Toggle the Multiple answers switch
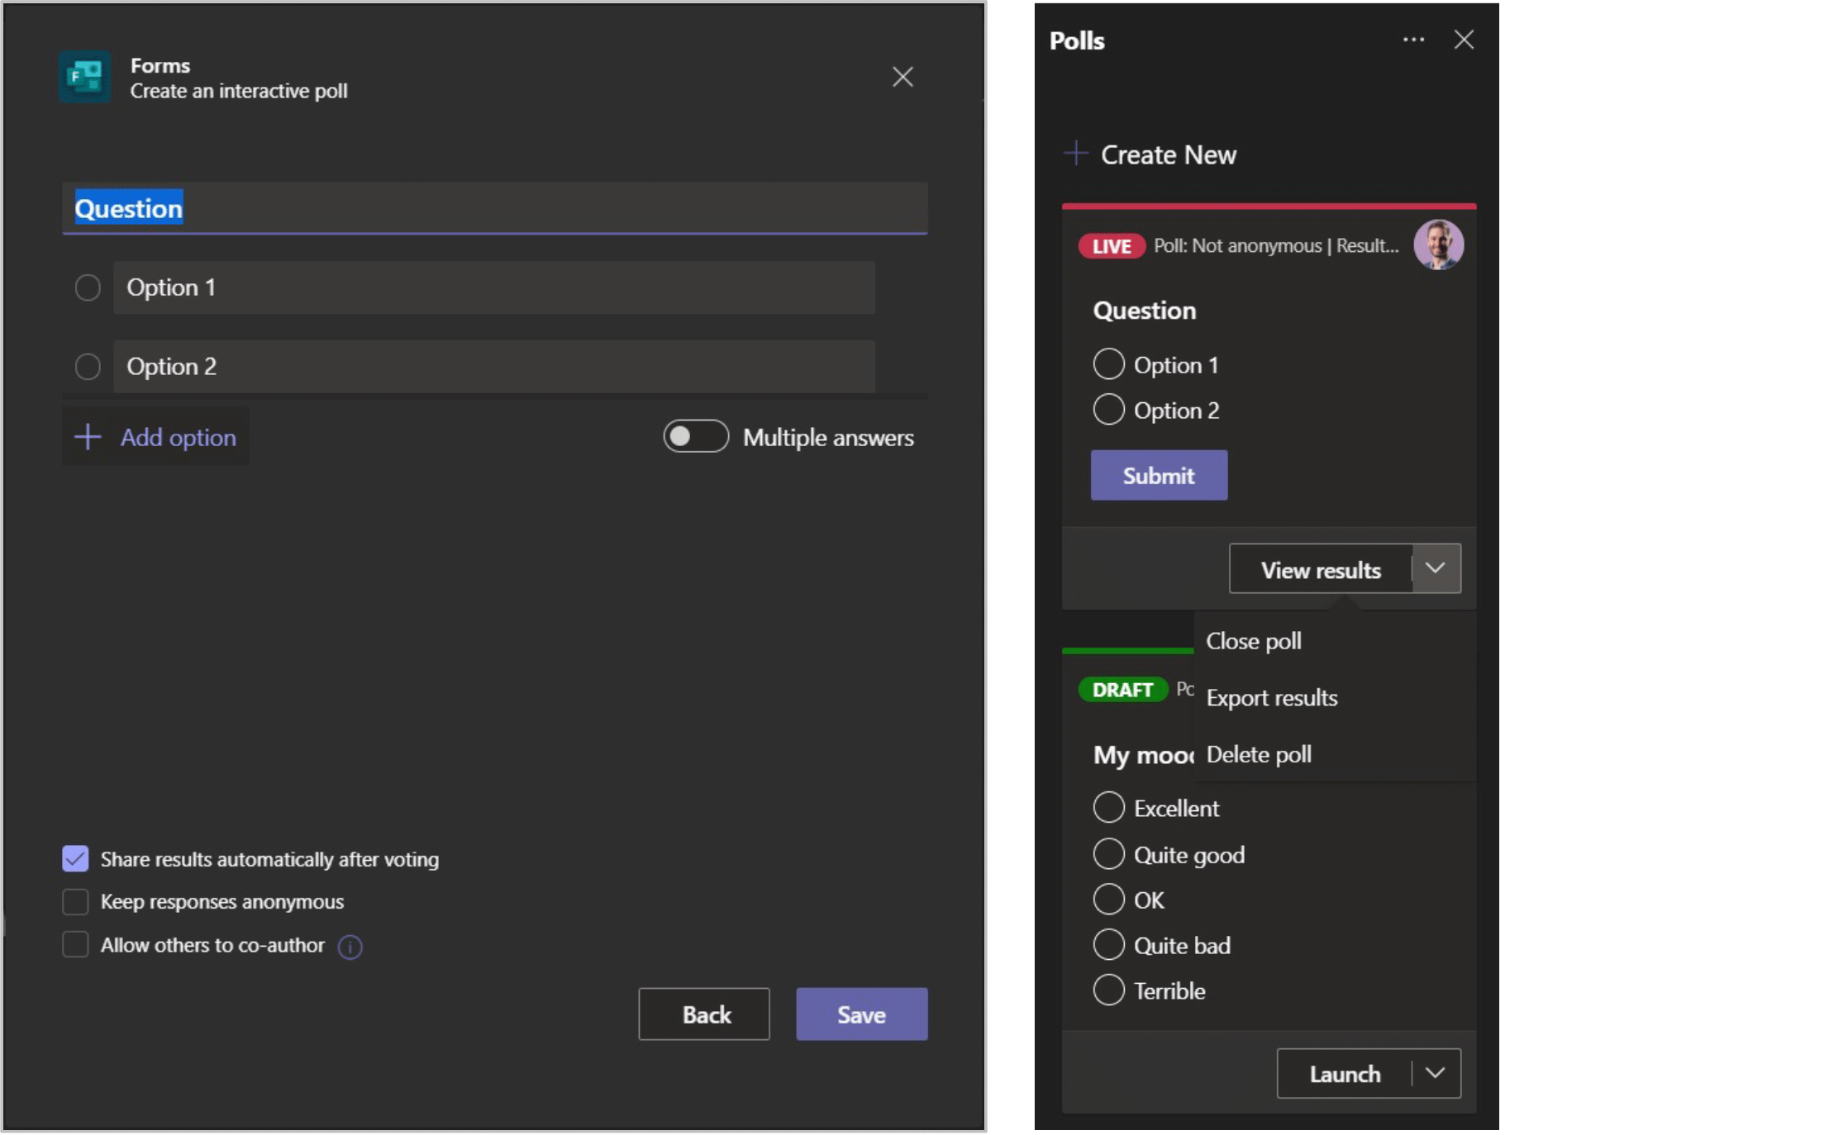 (695, 436)
